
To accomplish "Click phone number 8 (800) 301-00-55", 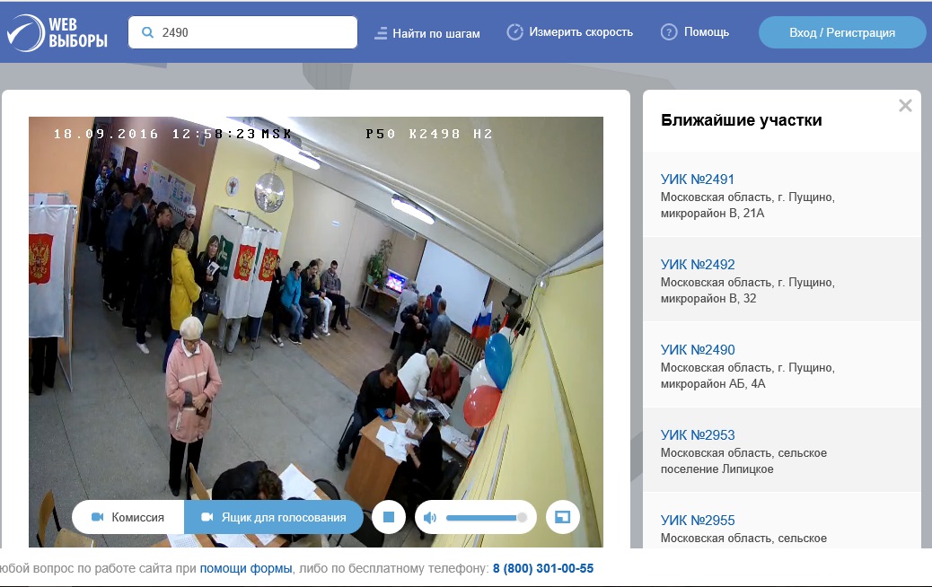I will [x=543, y=568].
